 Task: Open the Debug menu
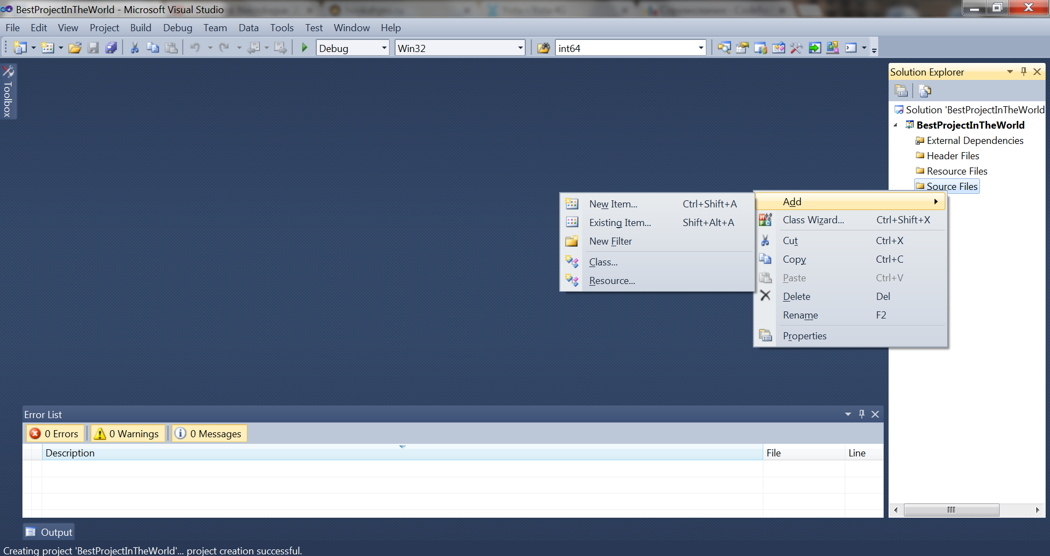pyautogui.click(x=178, y=28)
